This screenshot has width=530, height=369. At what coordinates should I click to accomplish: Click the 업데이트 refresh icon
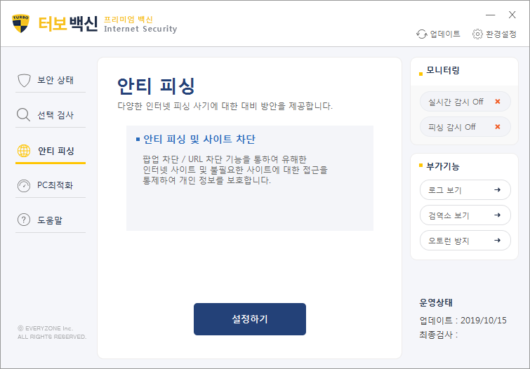(x=421, y=34)
